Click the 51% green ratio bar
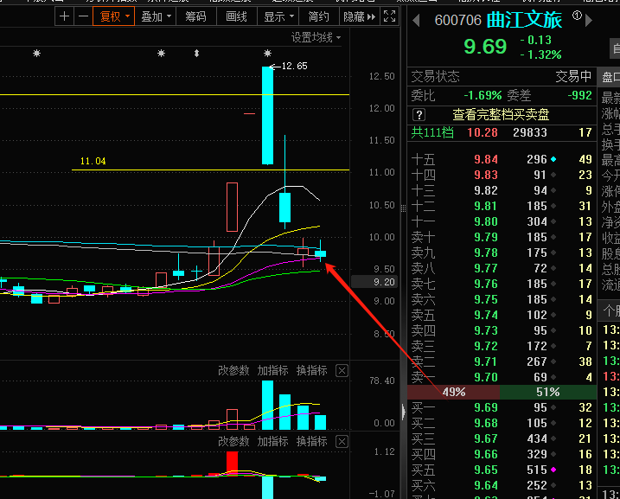 pos(548,393)
